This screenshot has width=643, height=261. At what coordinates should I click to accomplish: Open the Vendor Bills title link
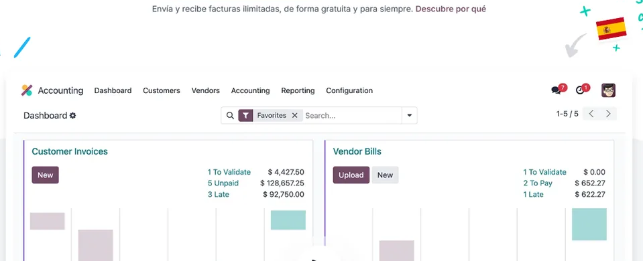click(x=357, y=151)
